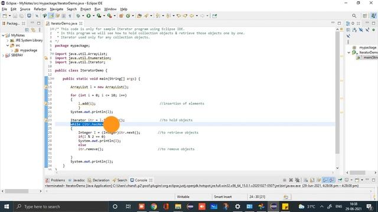Open the Refactor menu
Screen dimensions: 378x212
tap(40, 9)
